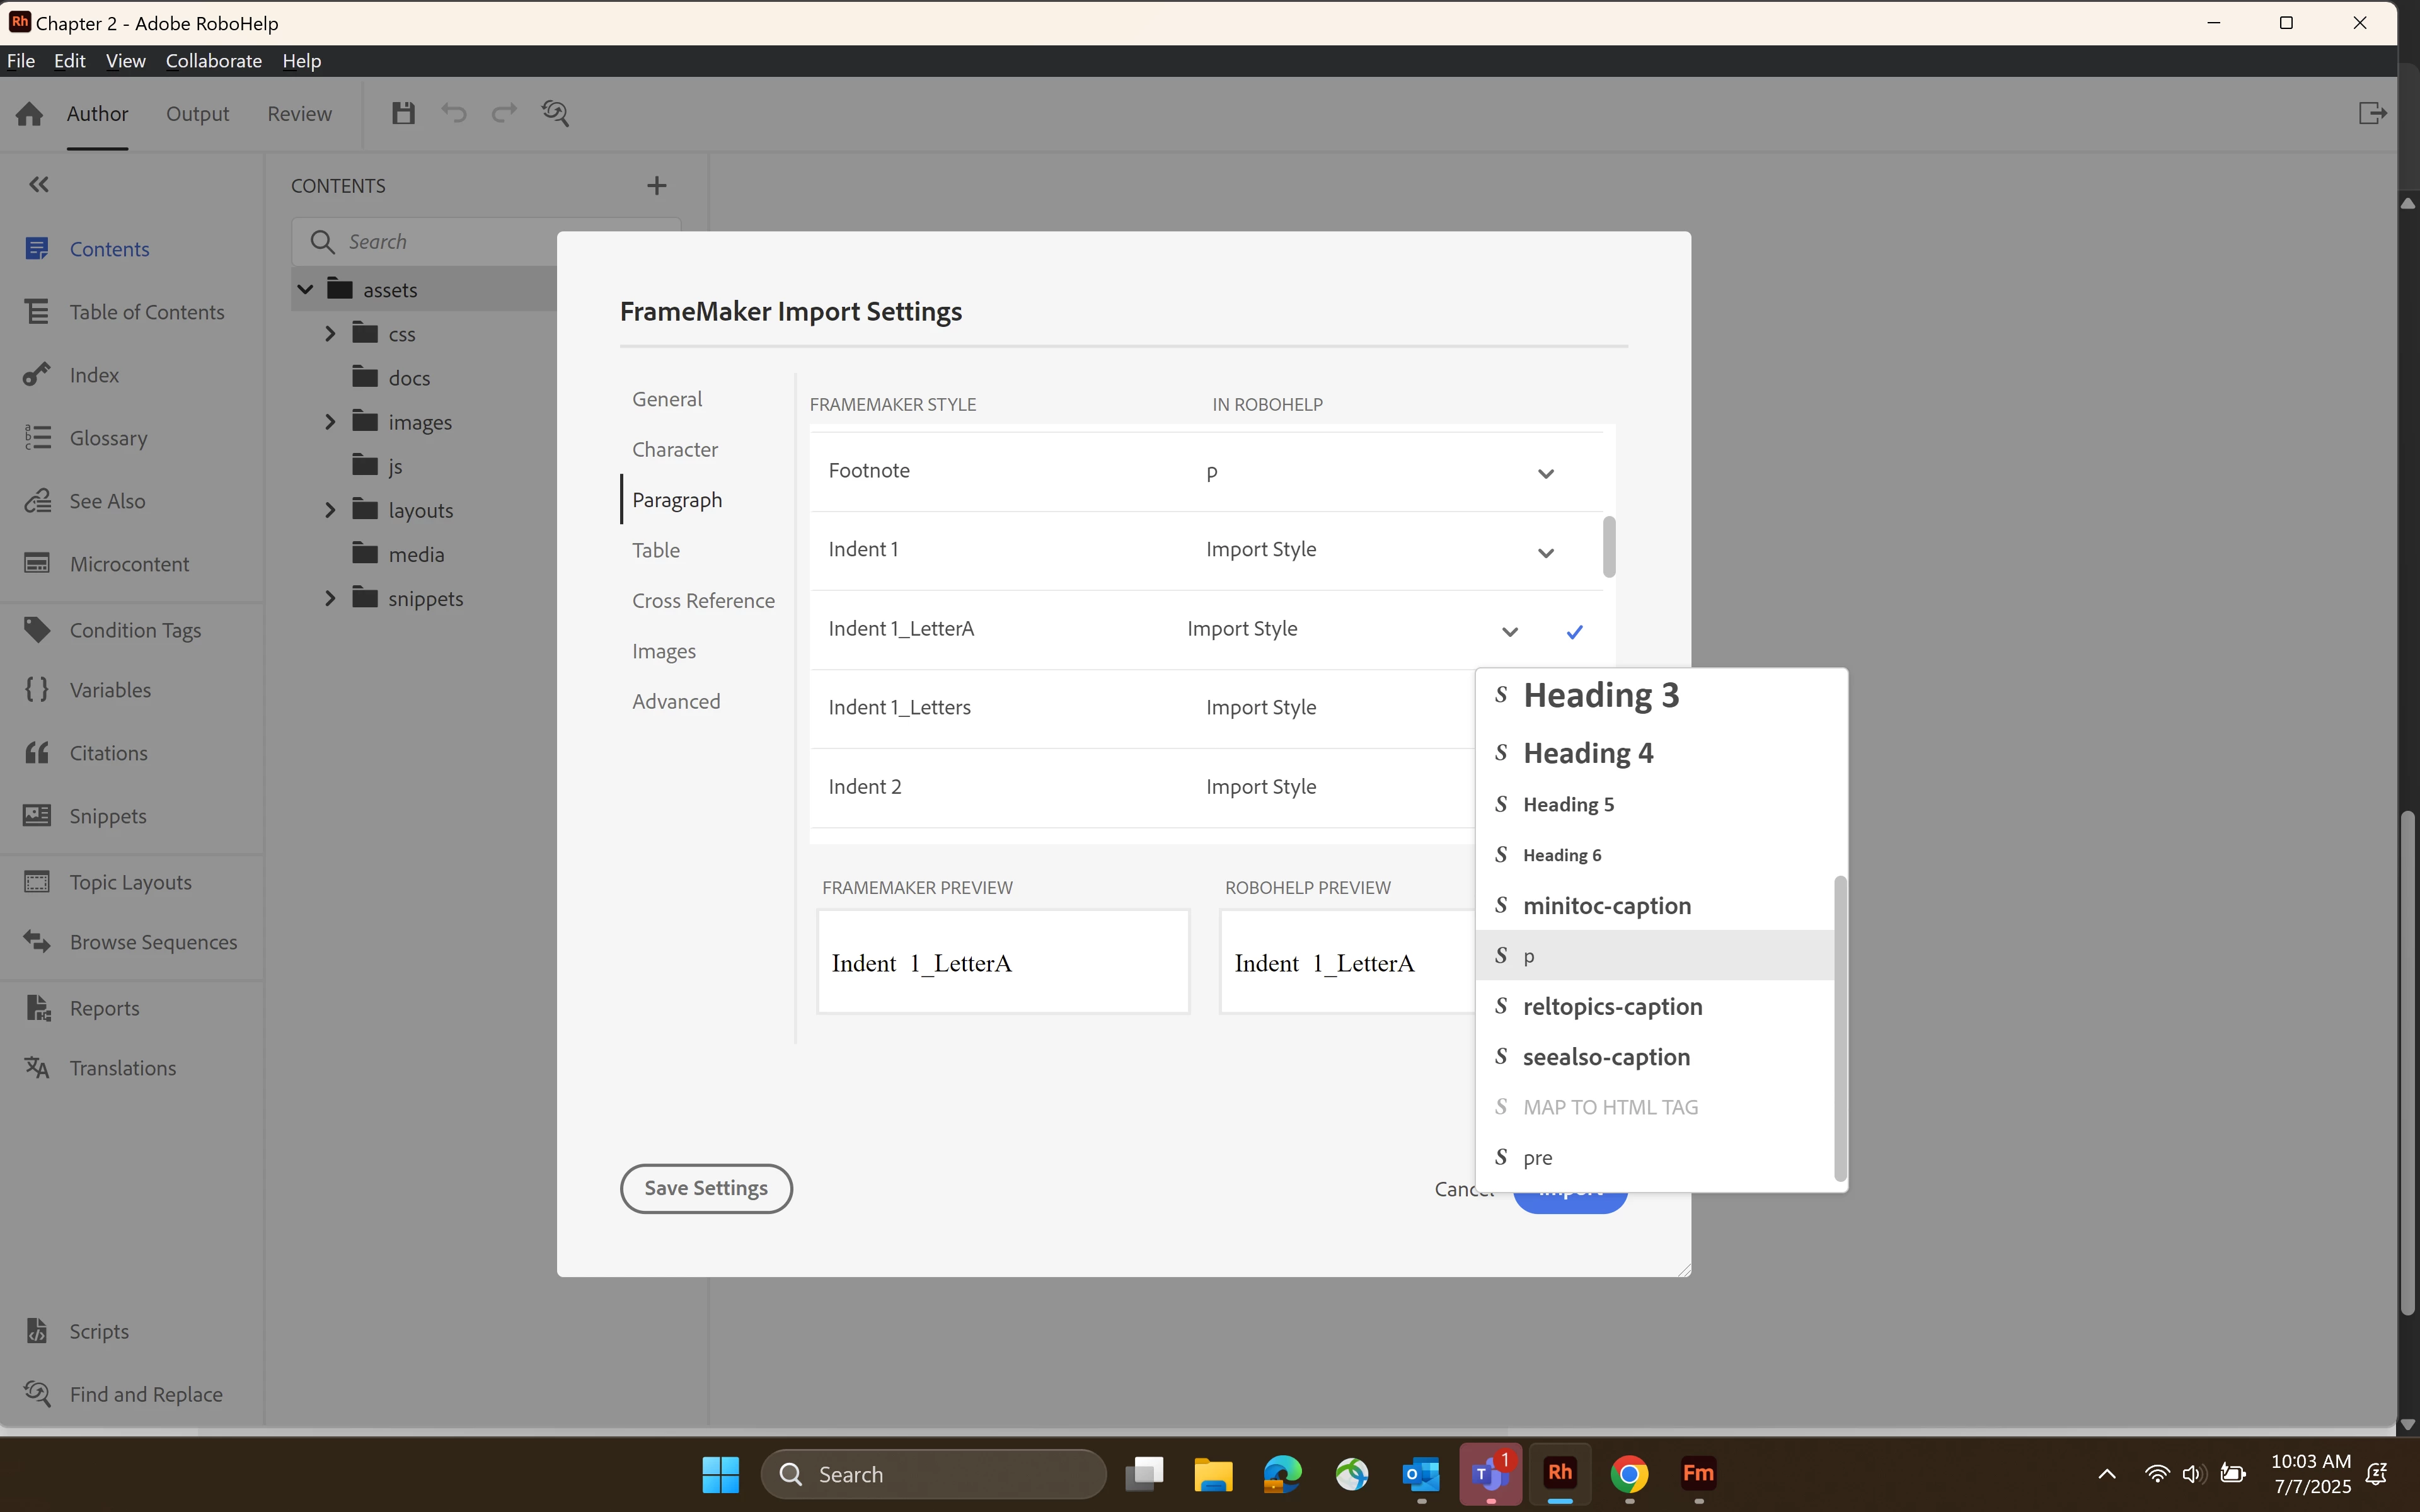Viewport: 2420px width, 1512px height.
Task: Click the Save All toolbar icon
Action: [403, 113]
